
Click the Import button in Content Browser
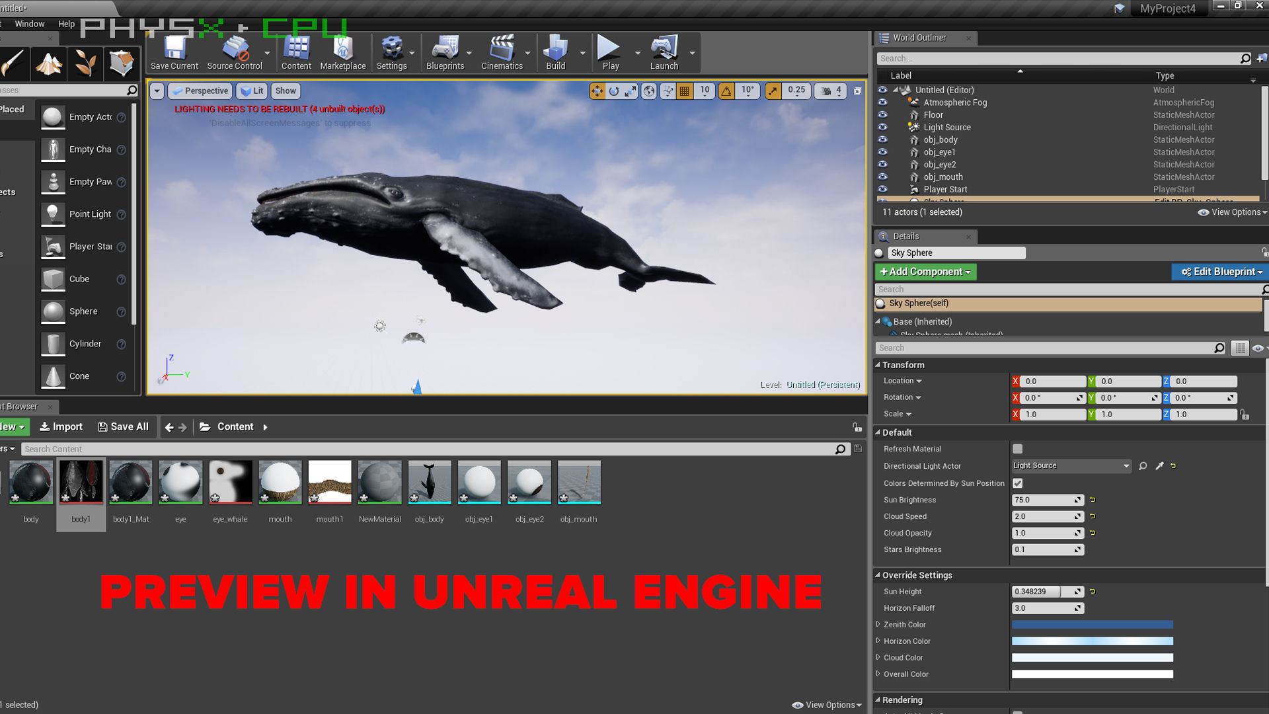pos(61,427)
